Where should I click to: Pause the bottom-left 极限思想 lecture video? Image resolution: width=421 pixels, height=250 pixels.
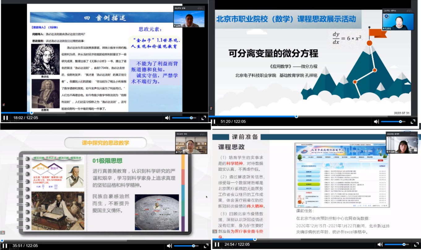[x=5, y=245]
